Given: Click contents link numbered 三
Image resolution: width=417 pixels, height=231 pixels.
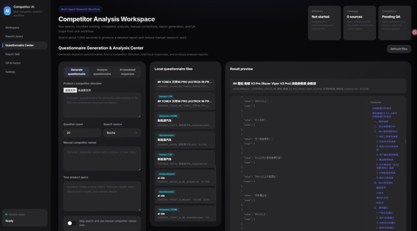Looking at the screenshot, I should 385,131.
